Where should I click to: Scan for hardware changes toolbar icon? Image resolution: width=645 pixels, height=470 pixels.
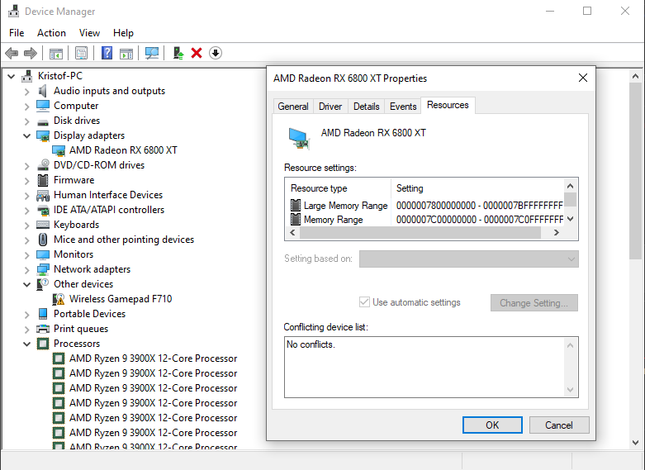(152, 53)
